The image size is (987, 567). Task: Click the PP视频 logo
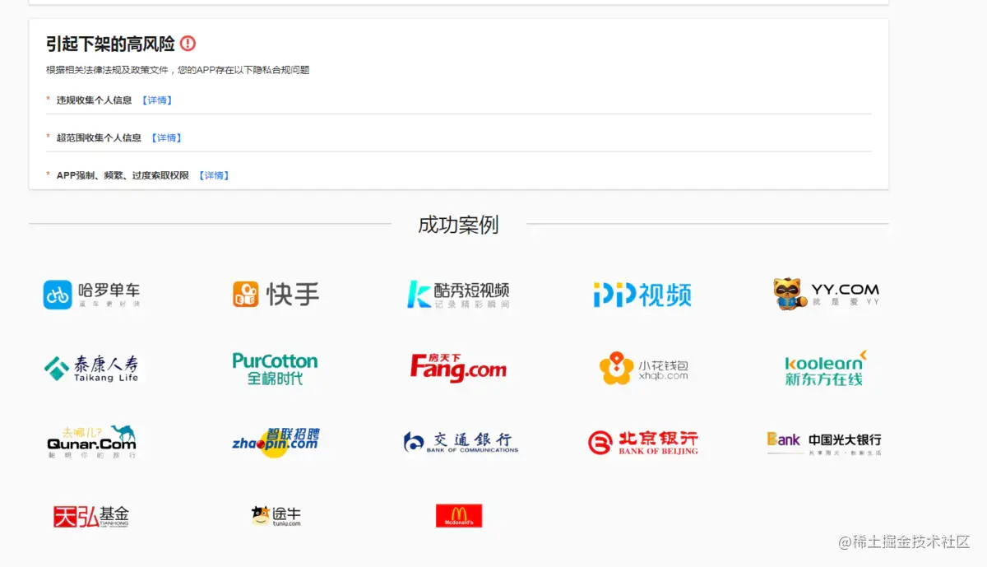click(x=642, y=294)
